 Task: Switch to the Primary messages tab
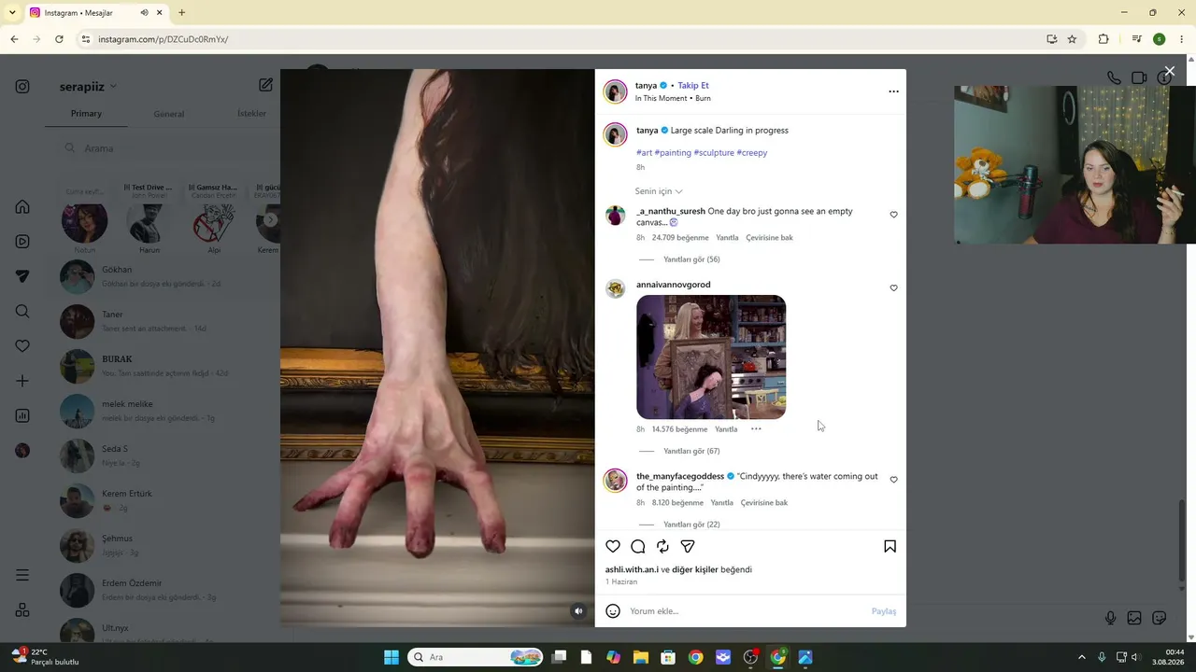86,114
